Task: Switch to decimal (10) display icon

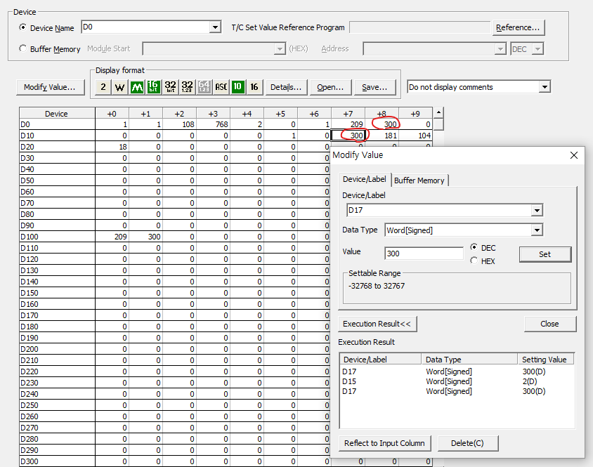Action: pyautogui.click(x=237, y=87)
